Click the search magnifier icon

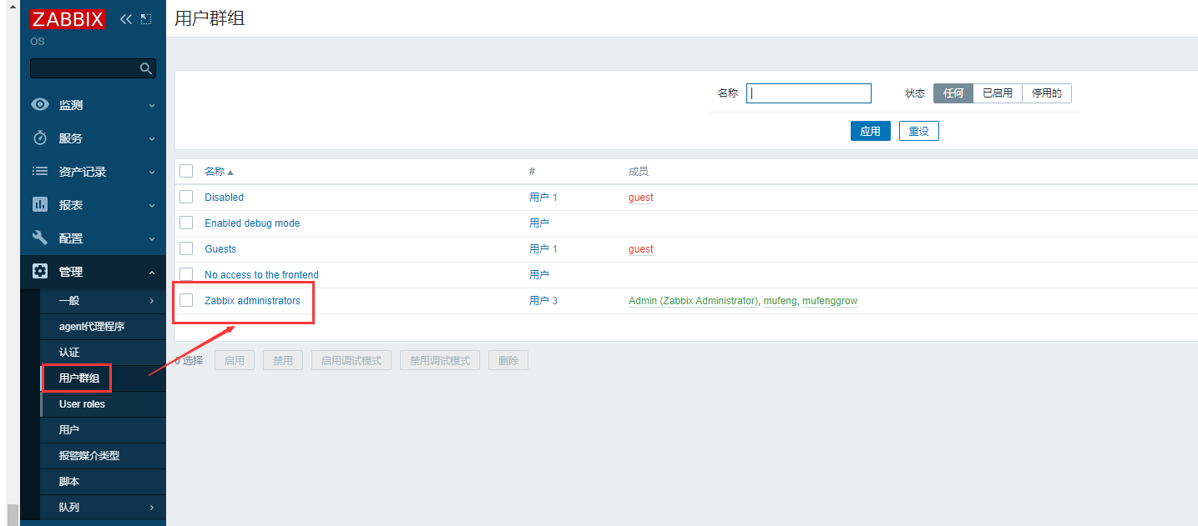coord(145,68)
